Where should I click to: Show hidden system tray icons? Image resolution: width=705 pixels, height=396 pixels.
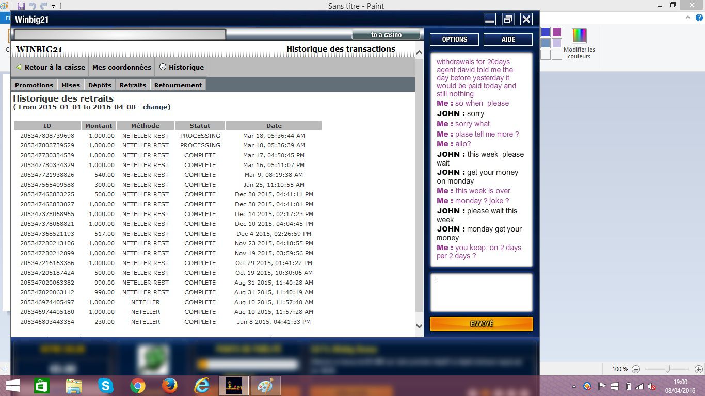[574, 386]
